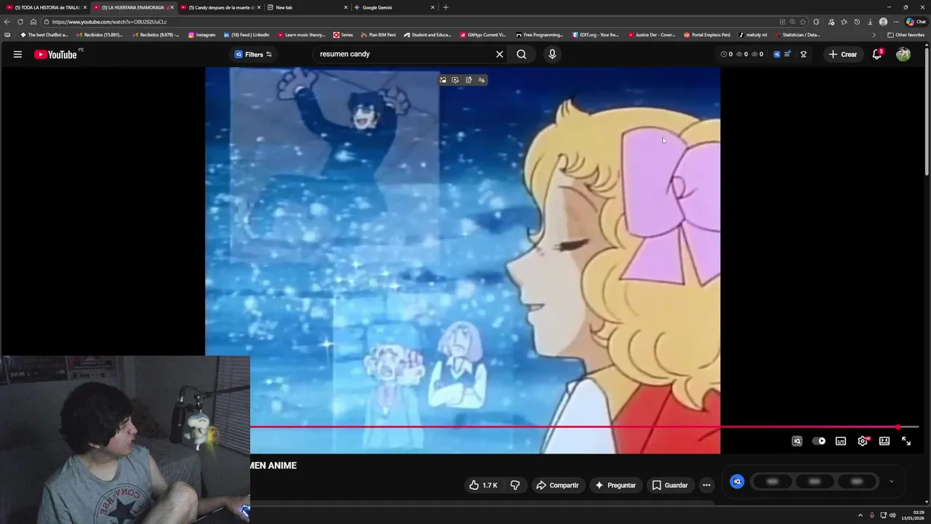Open 'Portal Empleos Perú' bookmark
931x524 pixels.
click(x=707, y=35)
